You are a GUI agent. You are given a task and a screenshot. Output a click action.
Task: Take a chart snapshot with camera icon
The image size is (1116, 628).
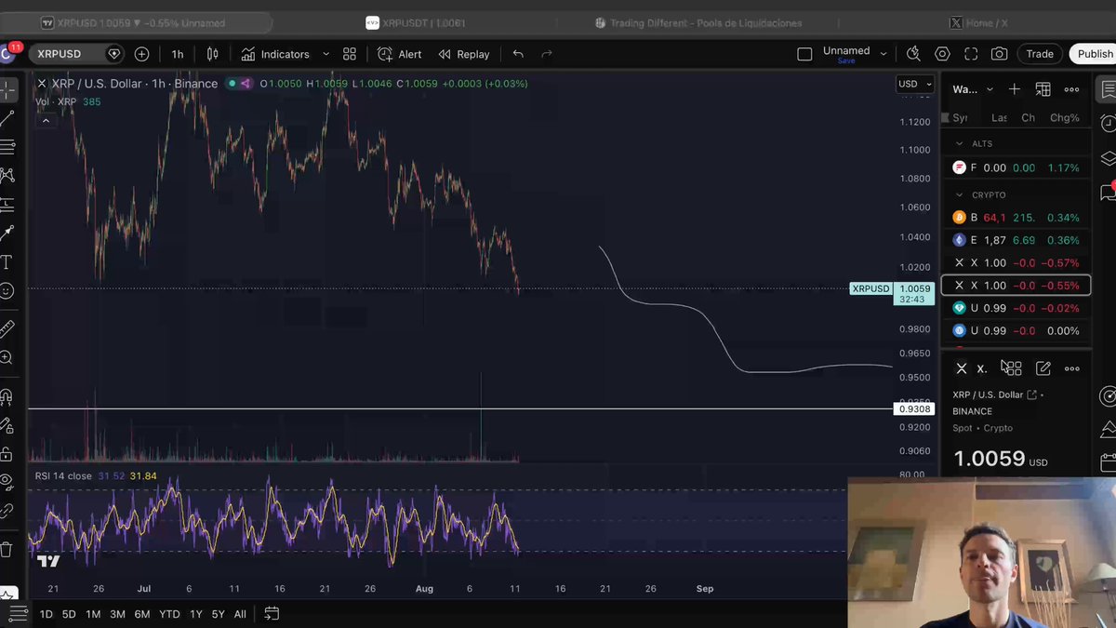point(999,54)
